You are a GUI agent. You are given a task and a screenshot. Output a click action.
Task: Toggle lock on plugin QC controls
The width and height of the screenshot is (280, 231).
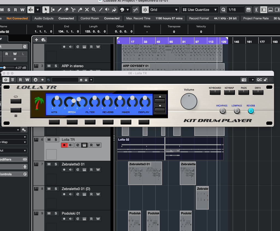(x=265, y=80)
